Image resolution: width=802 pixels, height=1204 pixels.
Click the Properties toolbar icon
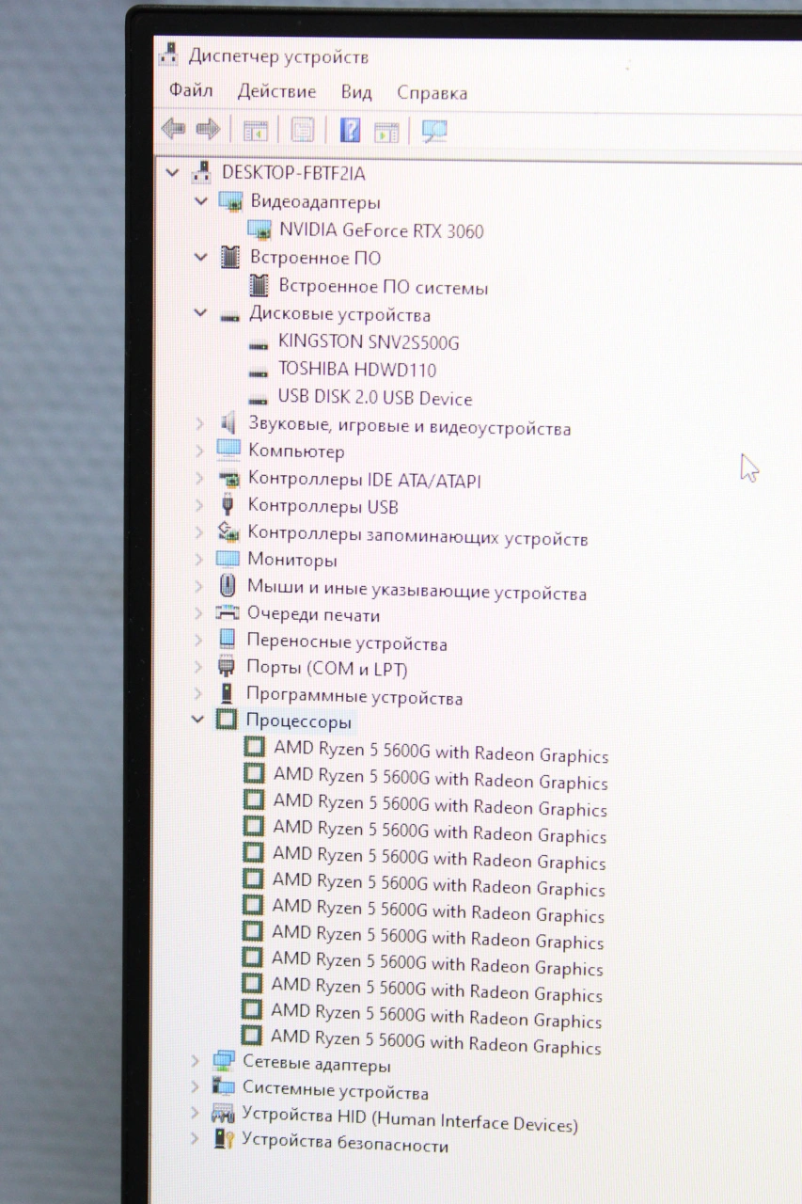302,130
